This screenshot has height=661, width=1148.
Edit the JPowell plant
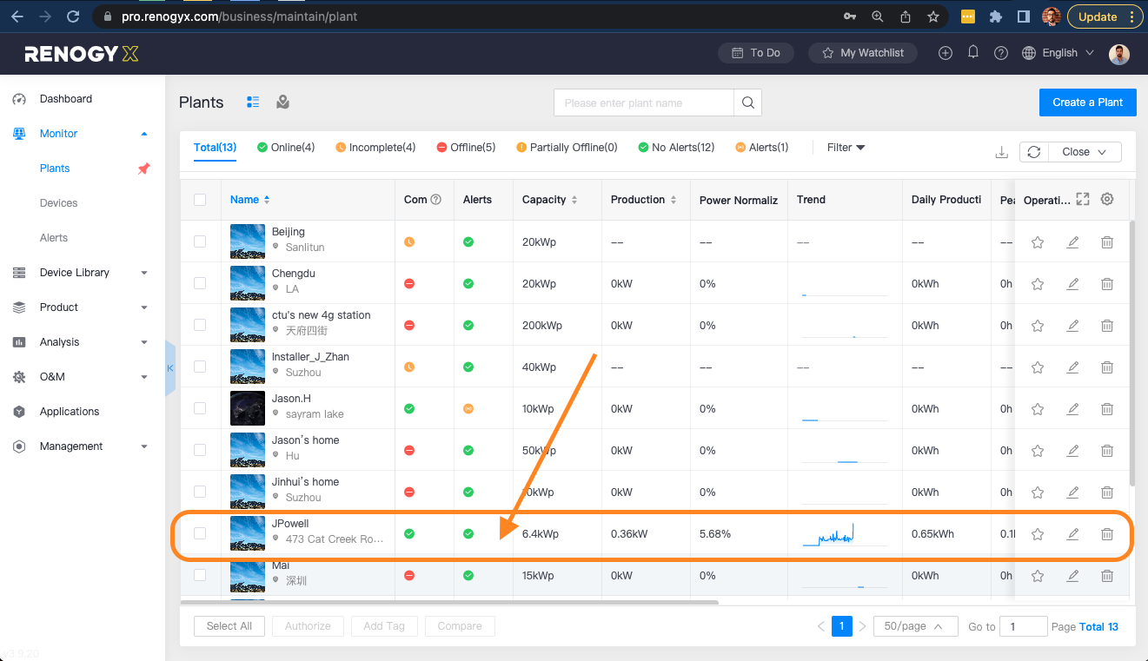(1073, 534)
